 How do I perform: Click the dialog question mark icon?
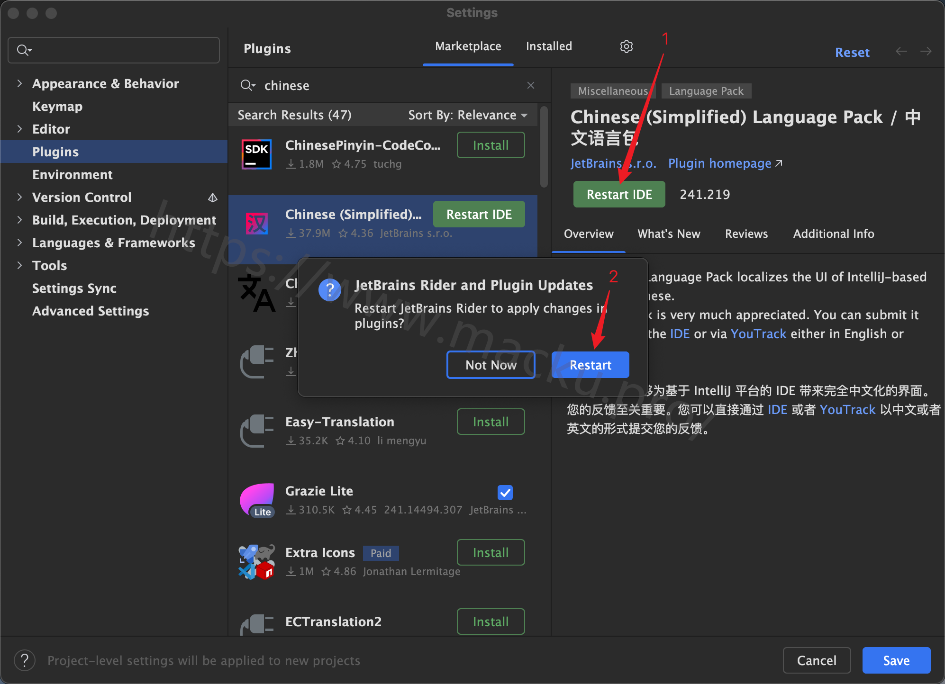[330, 289]
